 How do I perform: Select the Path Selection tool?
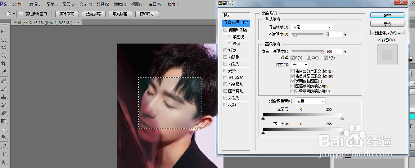pyautogui.click(x=4, y=162)
